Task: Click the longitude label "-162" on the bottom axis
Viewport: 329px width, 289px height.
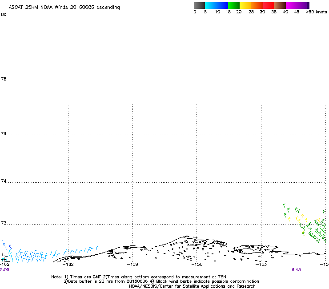Action: [68, 265]
